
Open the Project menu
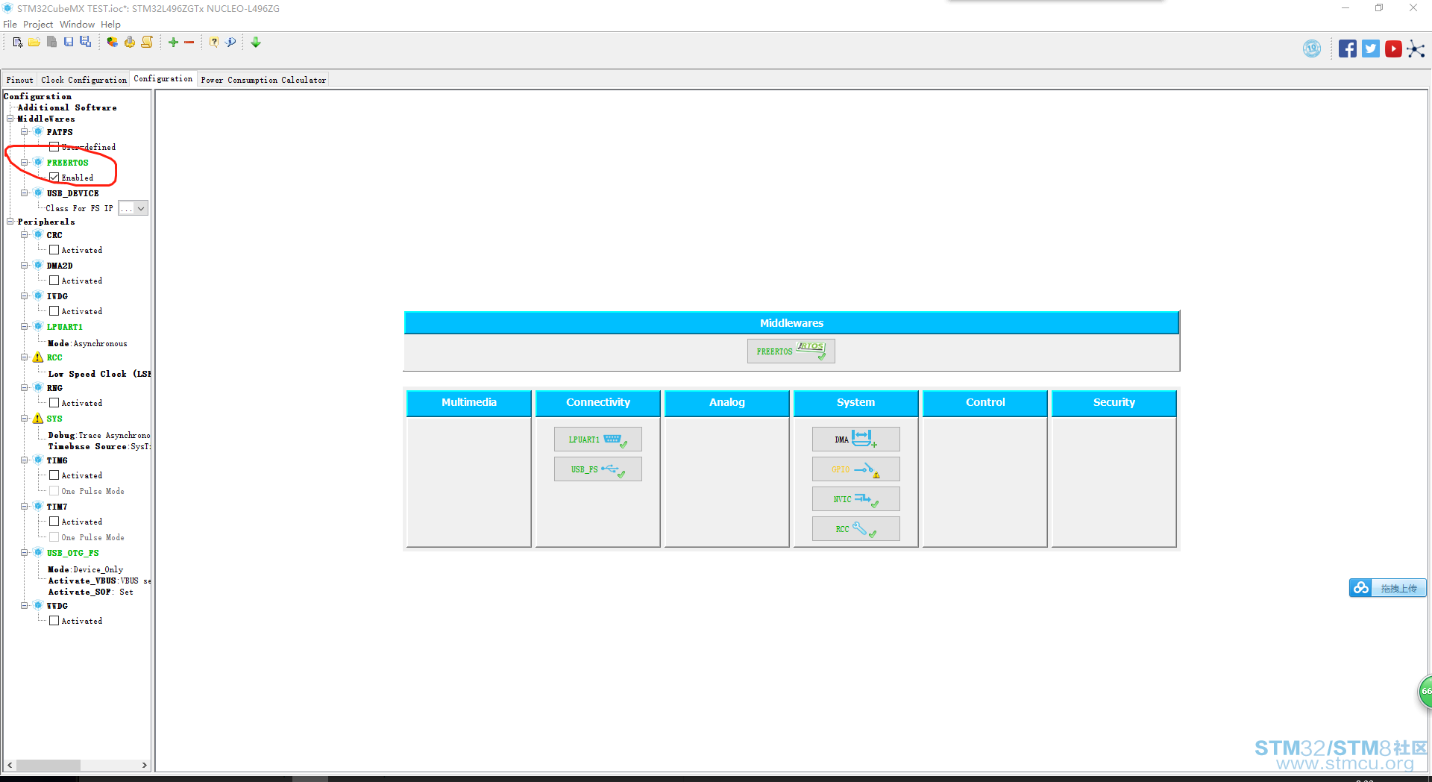(38, 25)
